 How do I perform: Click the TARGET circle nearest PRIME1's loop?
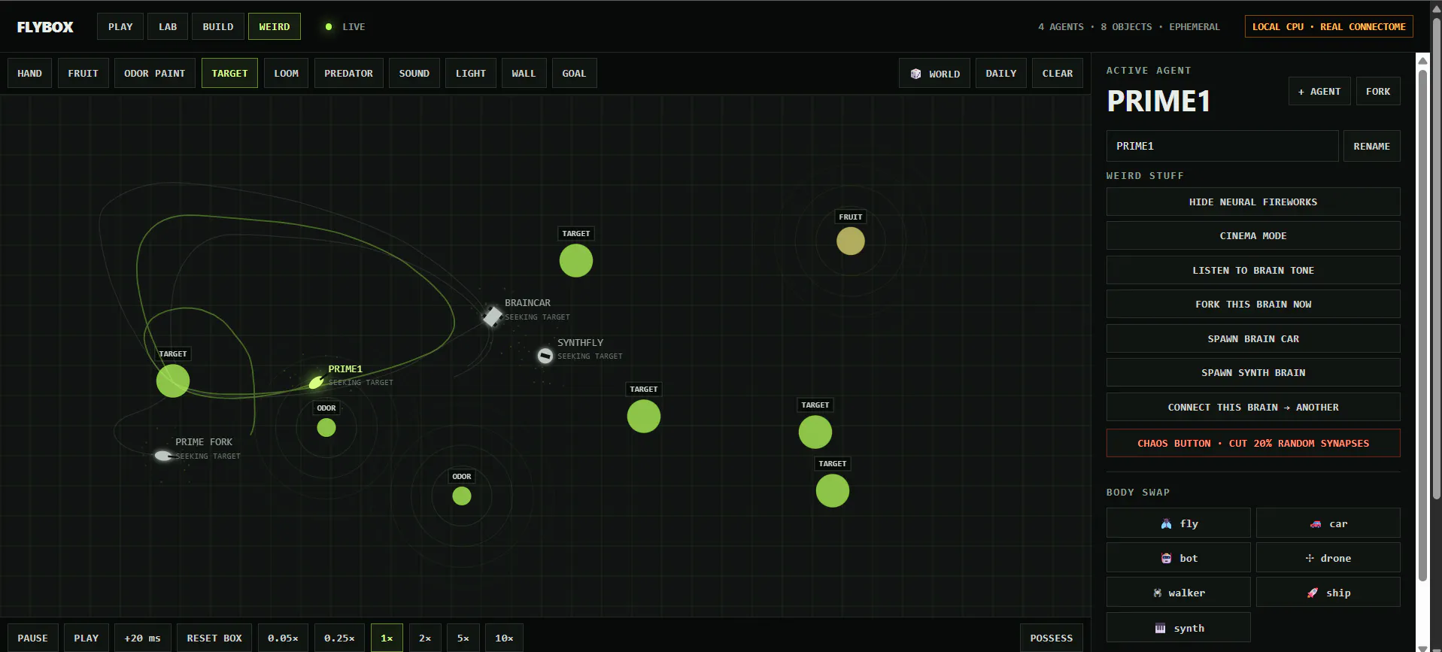click(173, 381)
